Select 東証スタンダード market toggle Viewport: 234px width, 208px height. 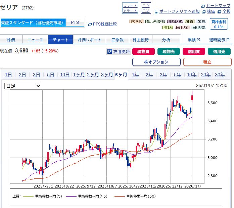(x=32, y=23)
